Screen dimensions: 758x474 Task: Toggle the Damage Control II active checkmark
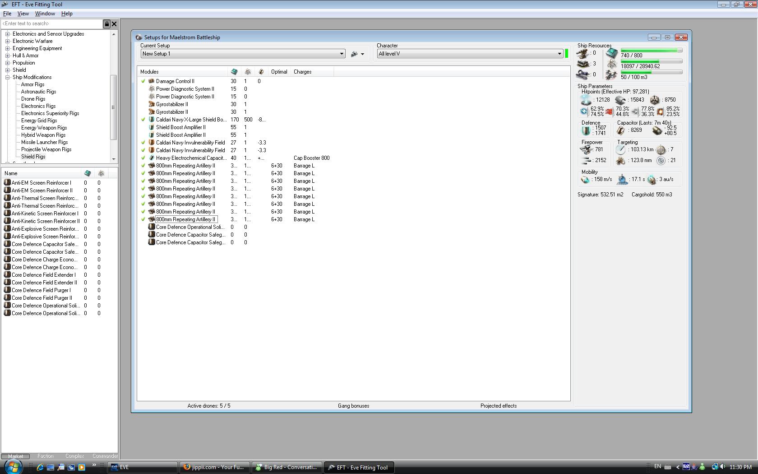pos(143,81)
